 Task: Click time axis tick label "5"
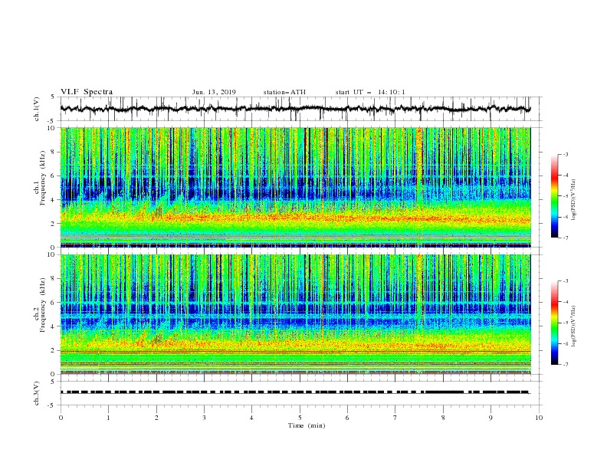click(x=300, y=418)
